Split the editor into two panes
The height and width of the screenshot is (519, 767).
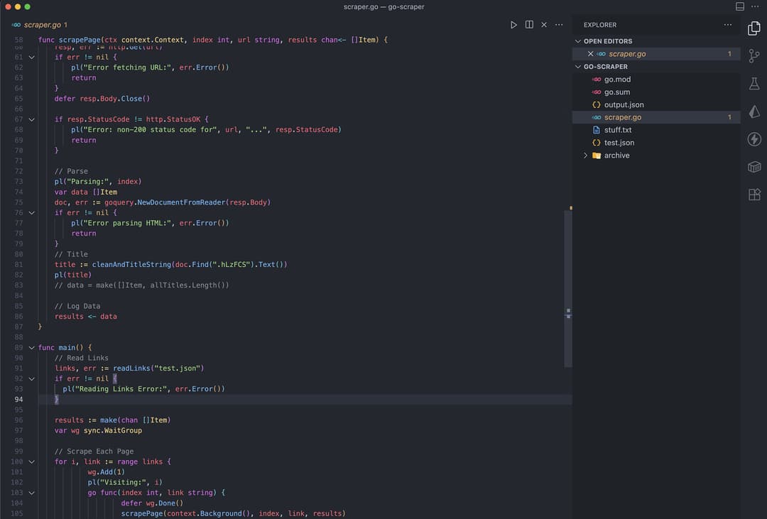click(529, 24)
